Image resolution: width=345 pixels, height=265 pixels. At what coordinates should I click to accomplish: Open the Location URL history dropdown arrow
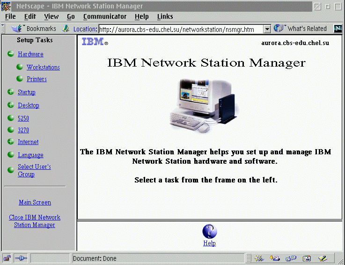tap(267, 29)
